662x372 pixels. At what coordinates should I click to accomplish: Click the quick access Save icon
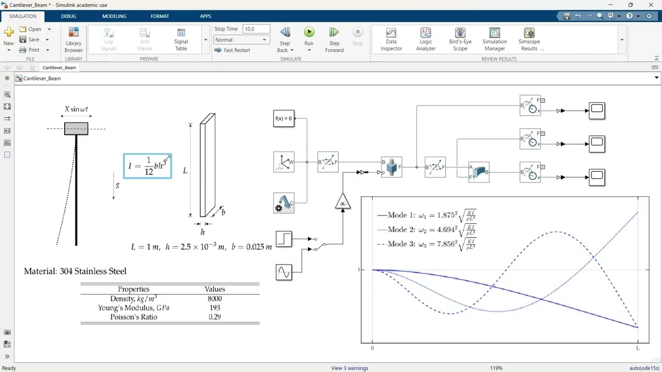(567, 16)
